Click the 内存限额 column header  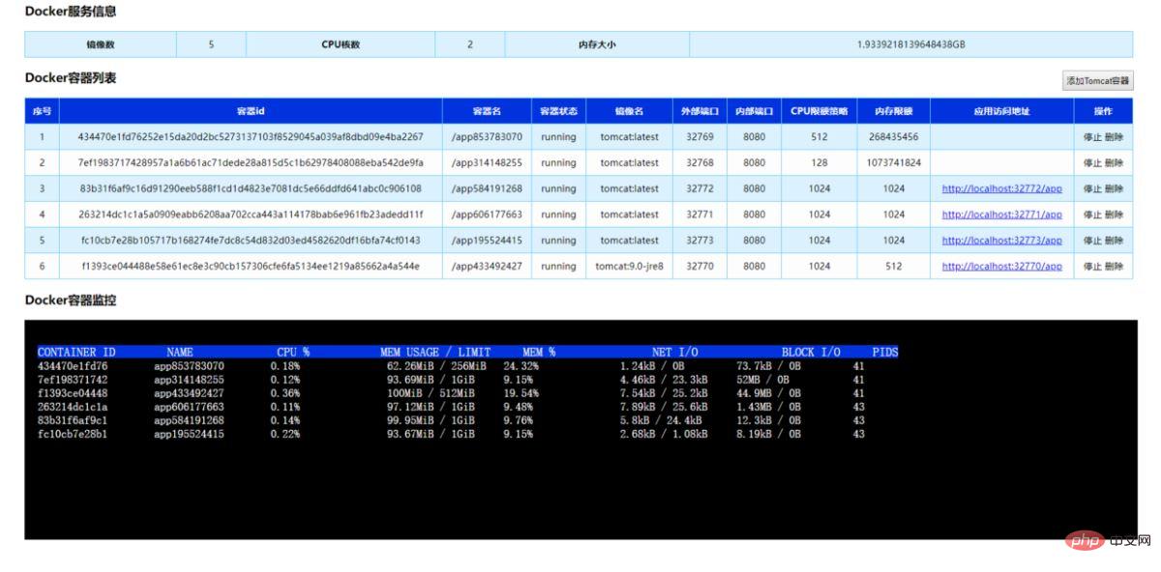click(x=894, y=111)
